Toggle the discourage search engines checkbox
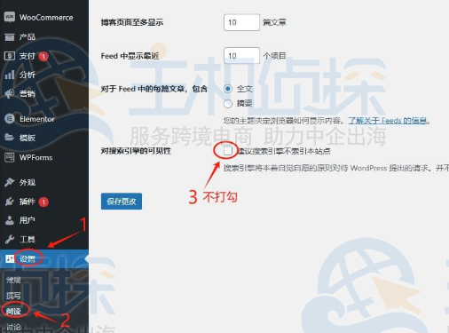 228,151
